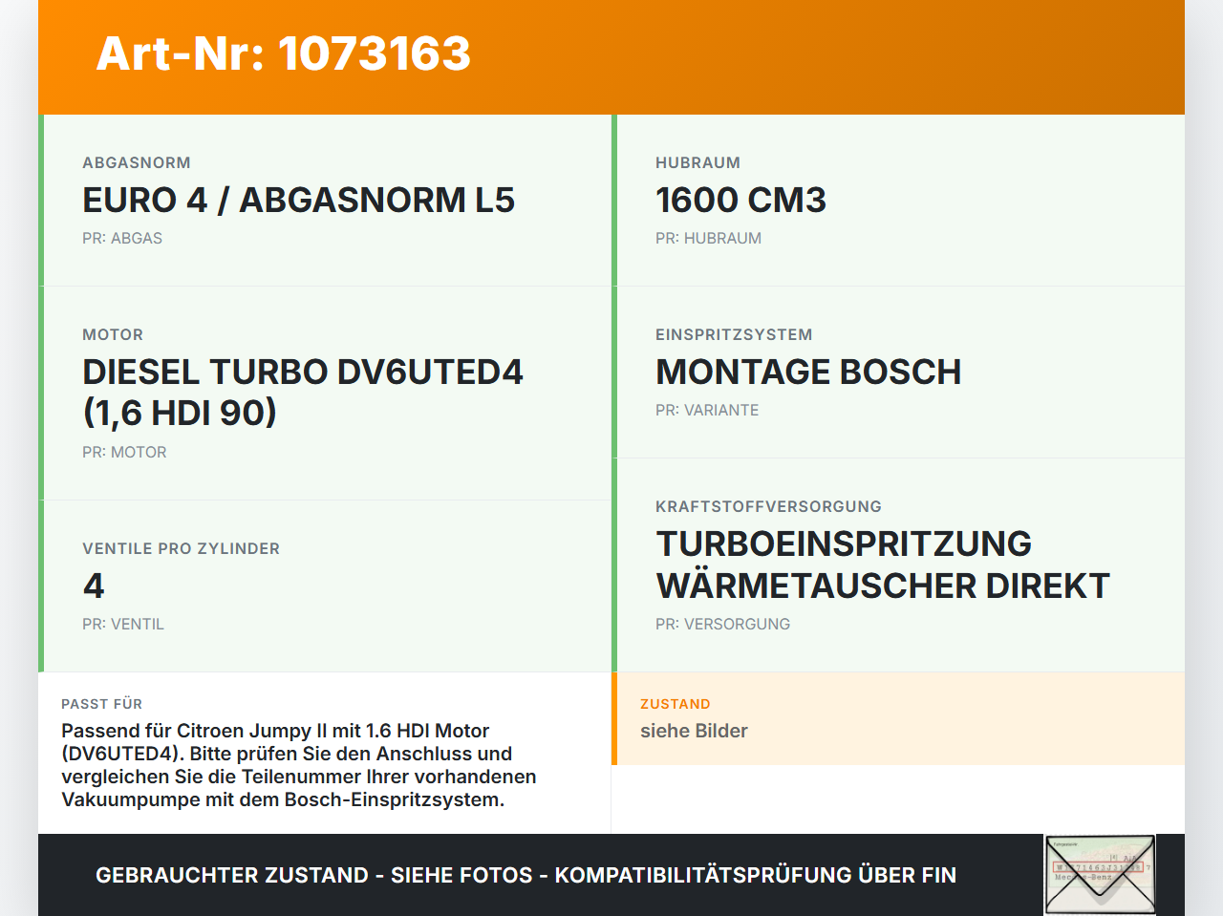Click the 'VENTILE PRO ZYLINDER' label
The height and width of the screenshot is (916, 1223).
(182, 549)
